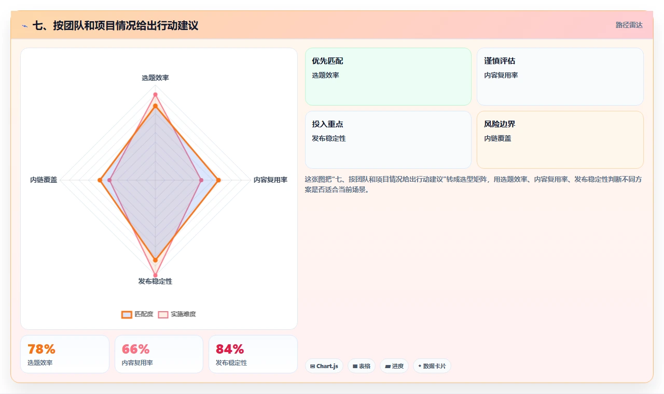Open the 路径雷达 label in header

pyautogui.click(x=629, y=25)
